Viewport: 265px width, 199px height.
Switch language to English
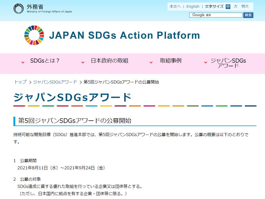pos(193,6)
